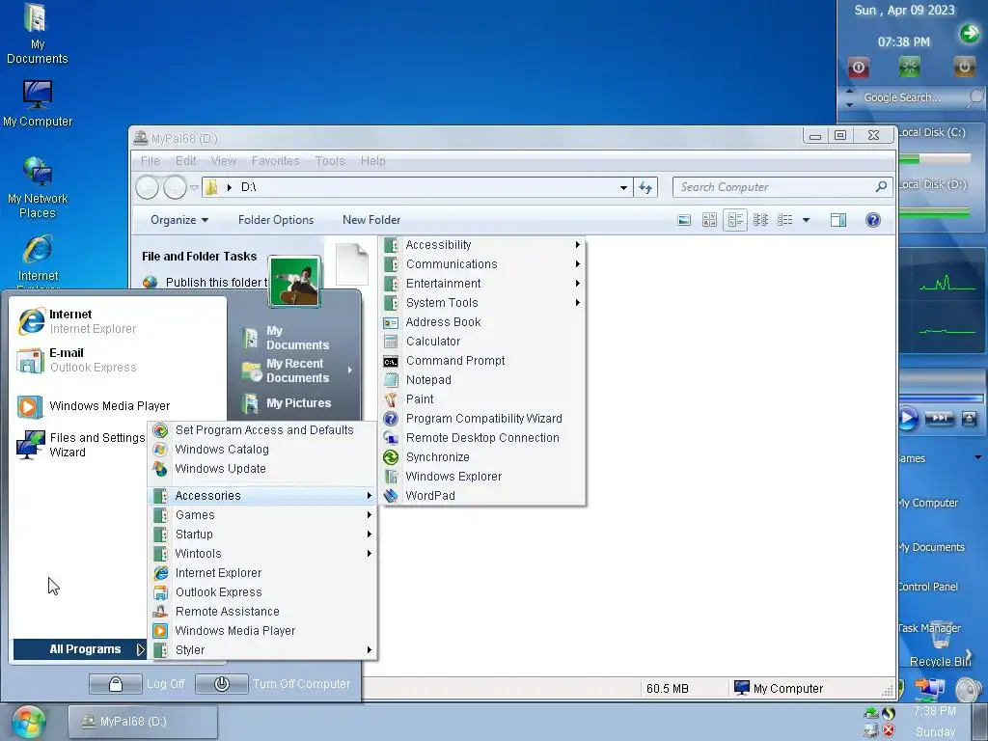Expand the Wintools submenu
This screenshot has height=741, width=988.
coord(262,553)
